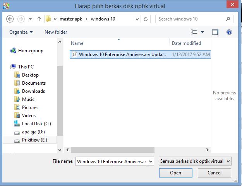Screen dimensions: 242x186
Task: Open the Videos folder
Action: pos(29,116)
